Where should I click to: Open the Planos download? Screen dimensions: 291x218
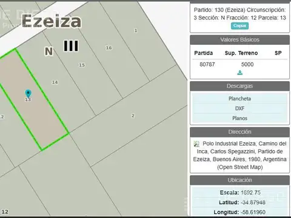click(239, 118)
